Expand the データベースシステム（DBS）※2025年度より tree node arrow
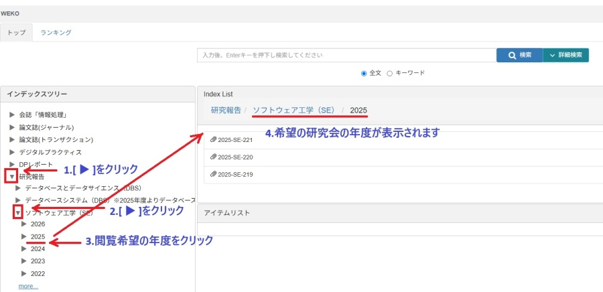 tap(17, 200)
